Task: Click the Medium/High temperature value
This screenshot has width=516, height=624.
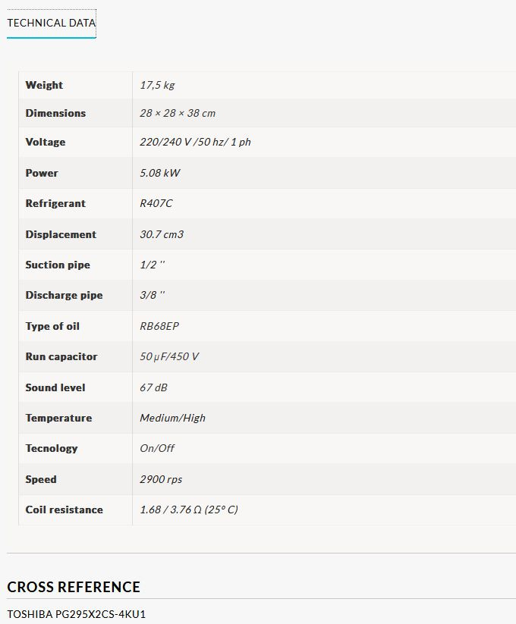Action: [x=172, y=418]
